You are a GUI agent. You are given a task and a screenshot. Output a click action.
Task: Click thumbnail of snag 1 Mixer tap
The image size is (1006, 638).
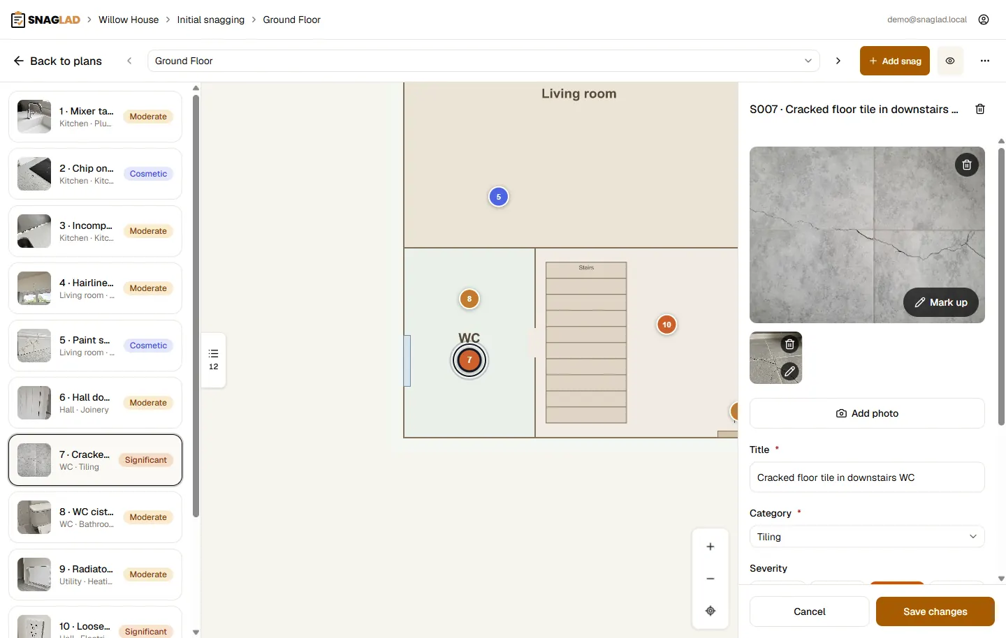[34, 117]
